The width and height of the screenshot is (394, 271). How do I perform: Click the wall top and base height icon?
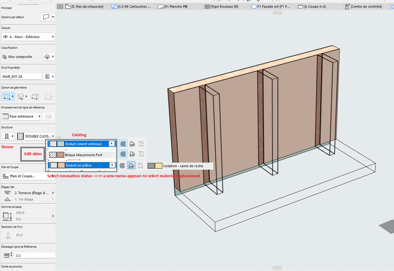click(x=7, y=216)
